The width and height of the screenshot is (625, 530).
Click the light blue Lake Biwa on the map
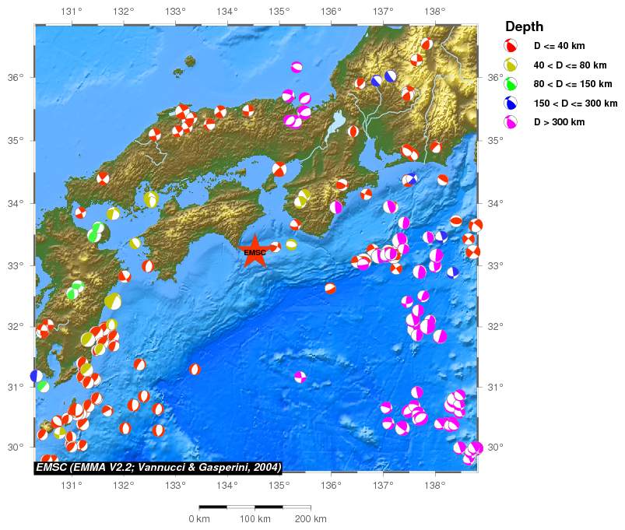tap(336, 121)
